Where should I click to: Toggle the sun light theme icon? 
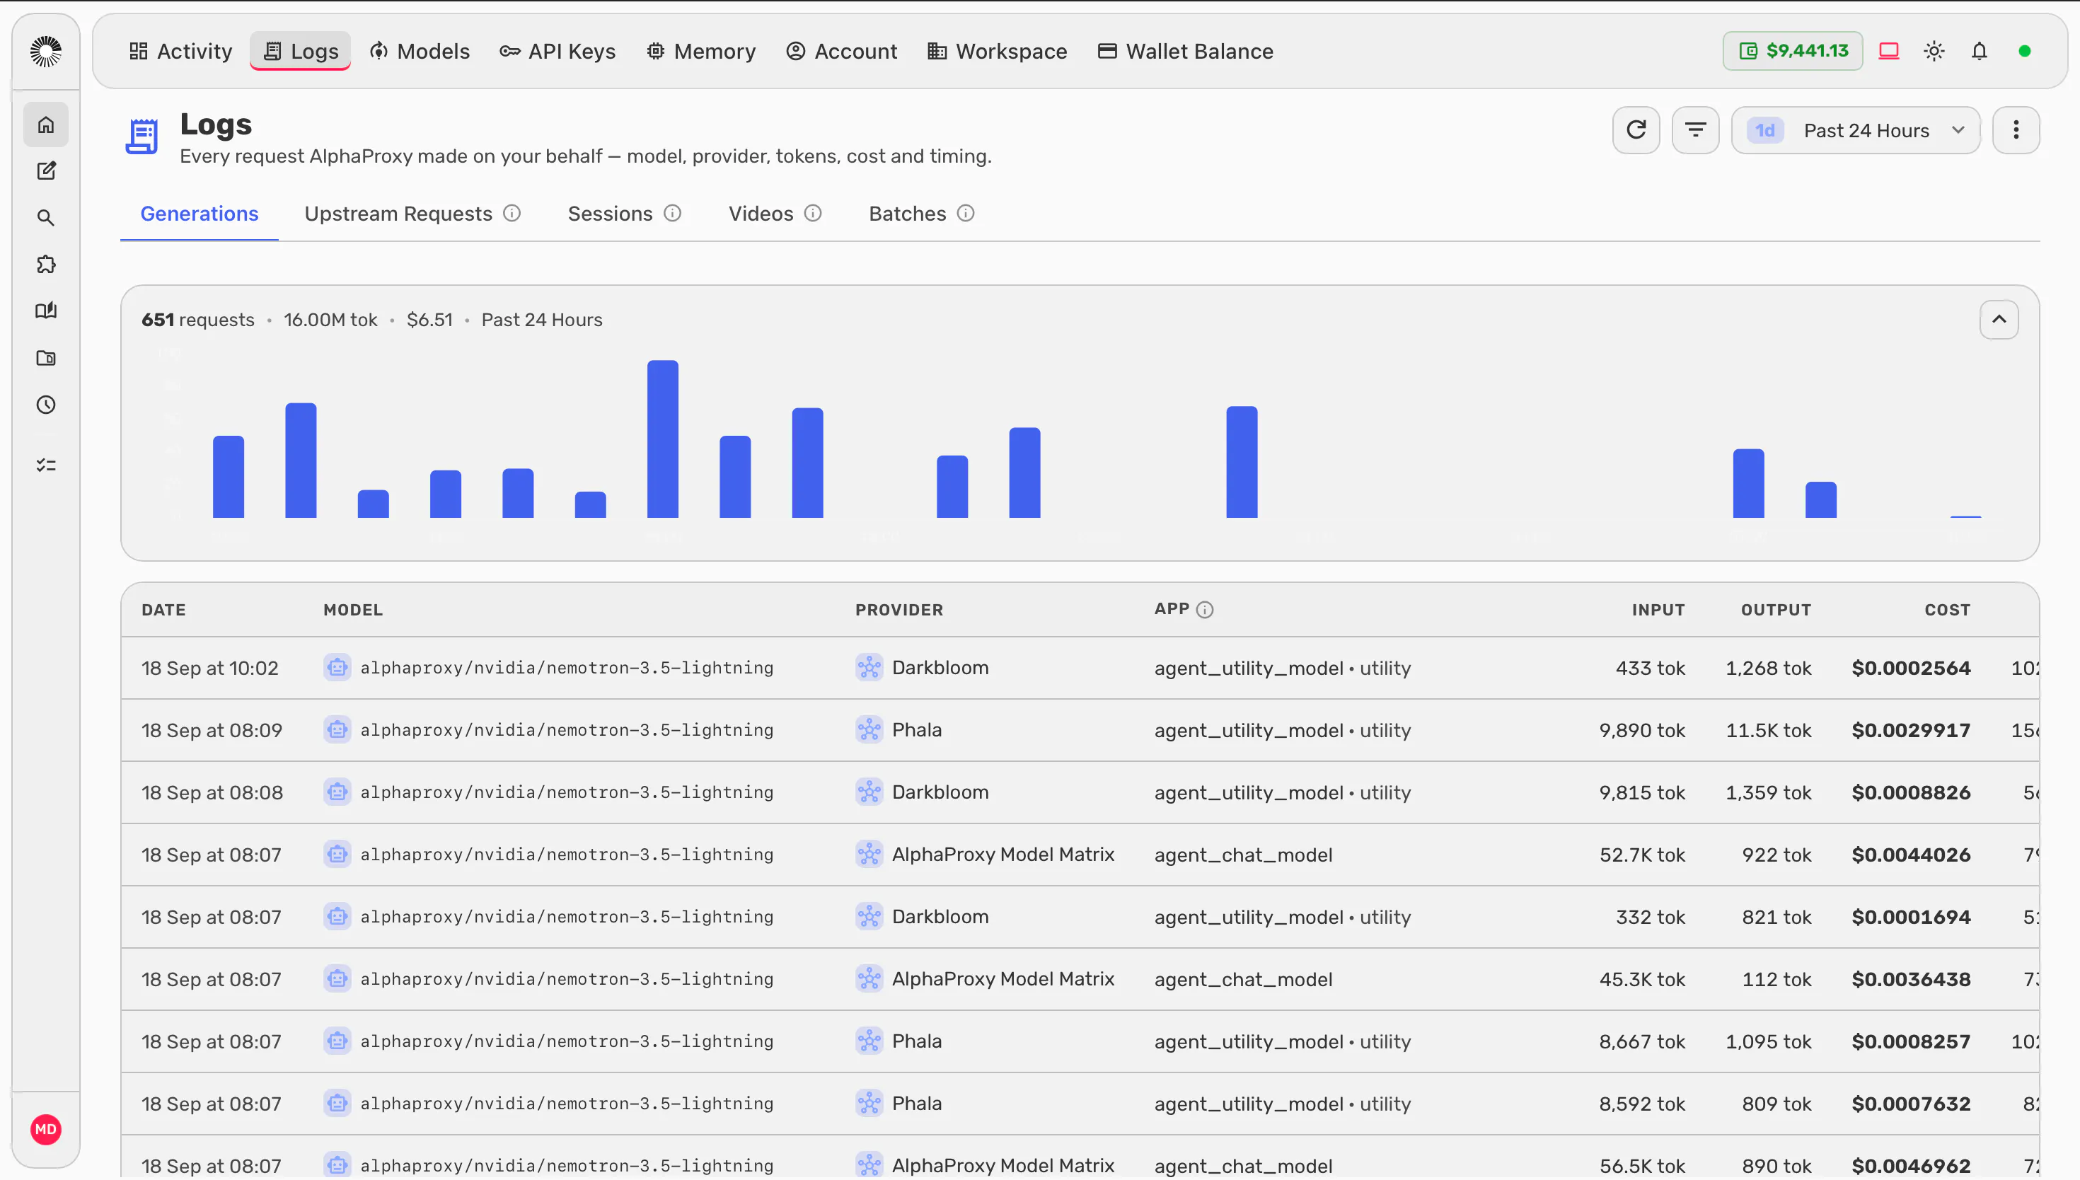[1934, 51]
